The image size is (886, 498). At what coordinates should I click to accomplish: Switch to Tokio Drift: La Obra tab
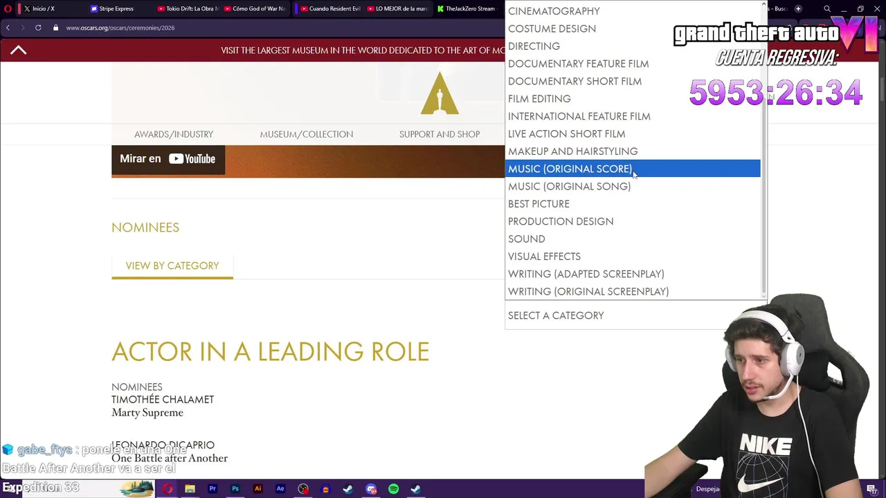(x=187, y=8)
